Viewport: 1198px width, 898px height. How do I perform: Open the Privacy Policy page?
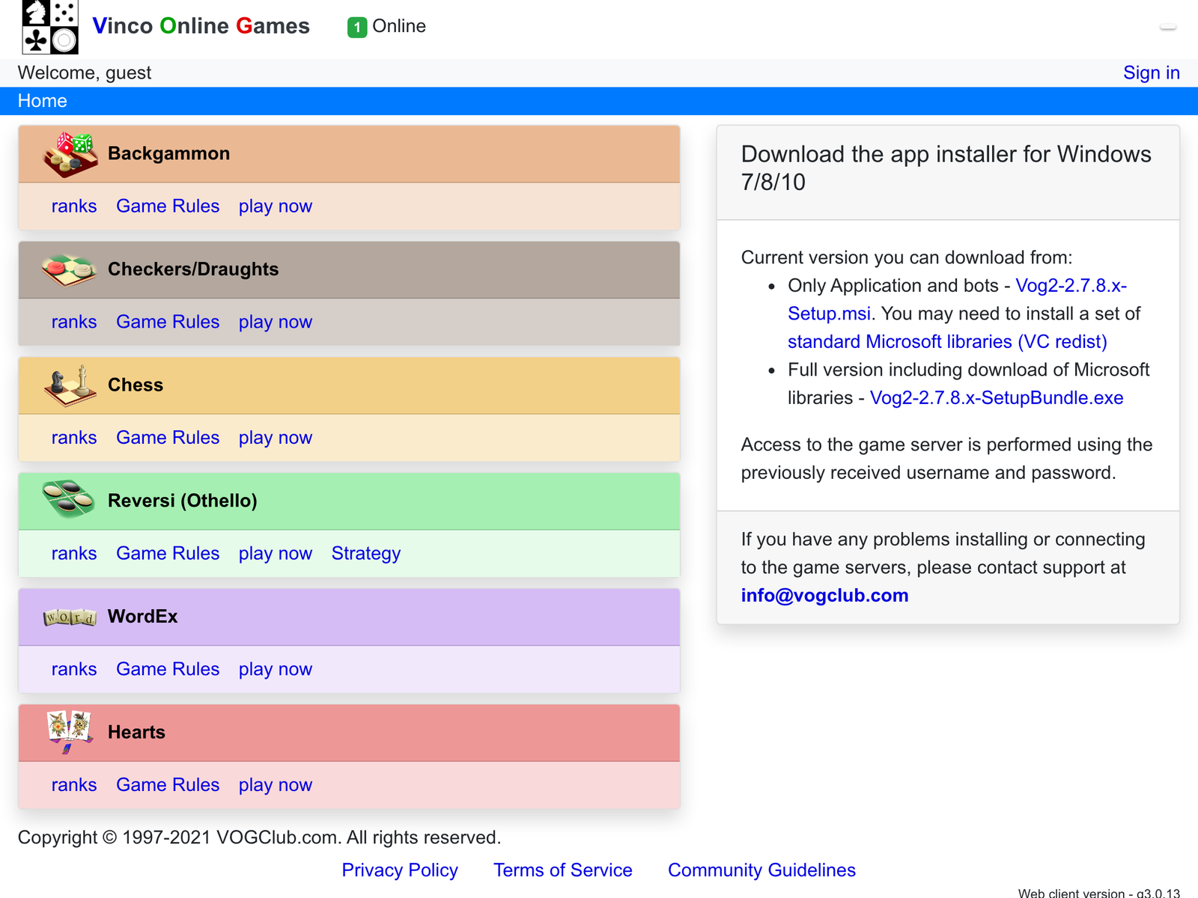click(400, 870)
